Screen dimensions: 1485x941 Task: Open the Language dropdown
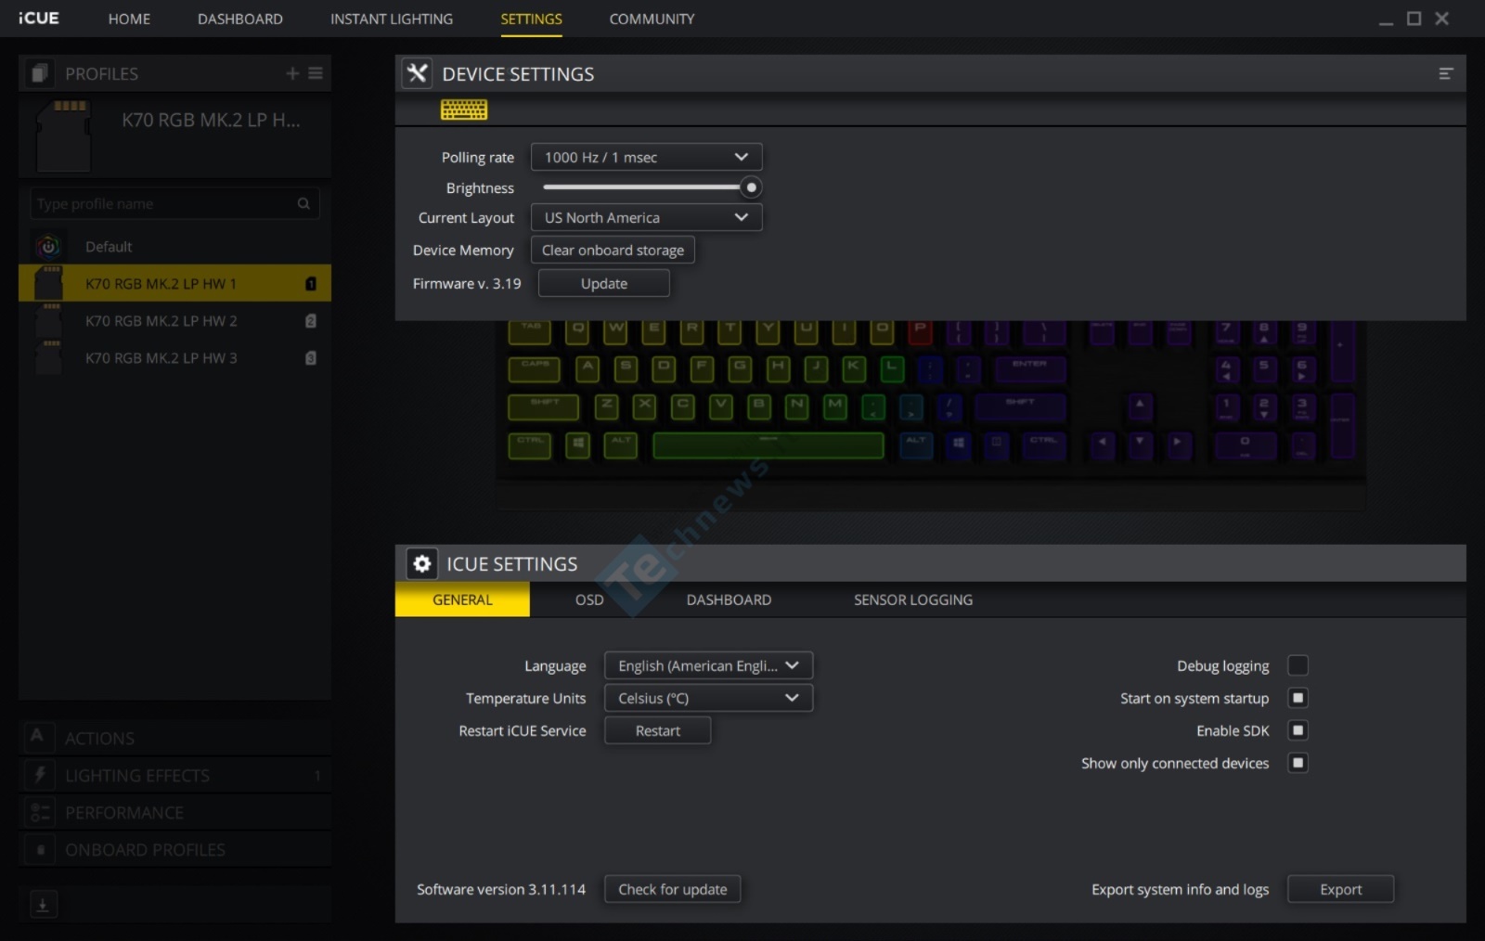point(708,665)
